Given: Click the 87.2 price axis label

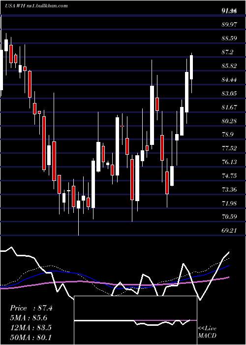Looking at the screenshot, I should pos(227,52).
